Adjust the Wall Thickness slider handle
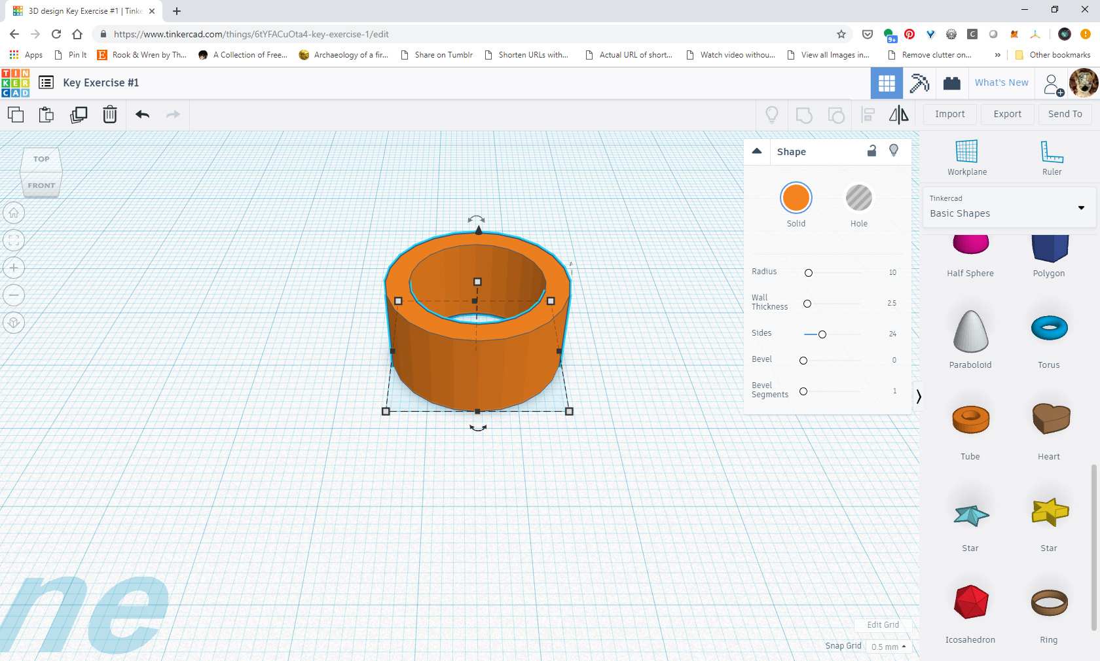The height and width of the screenshot is (661, 1100). [x=807, y=304]
